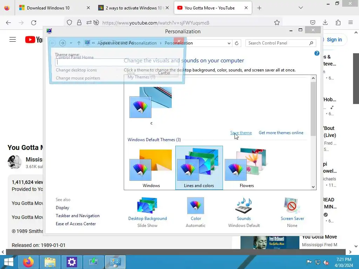Screen dimensions: 359x269
Task: Open the list all tabs dropdown
Action: (300, 8)
